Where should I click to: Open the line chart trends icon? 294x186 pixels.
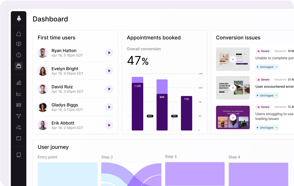click(x=19, y=94)
